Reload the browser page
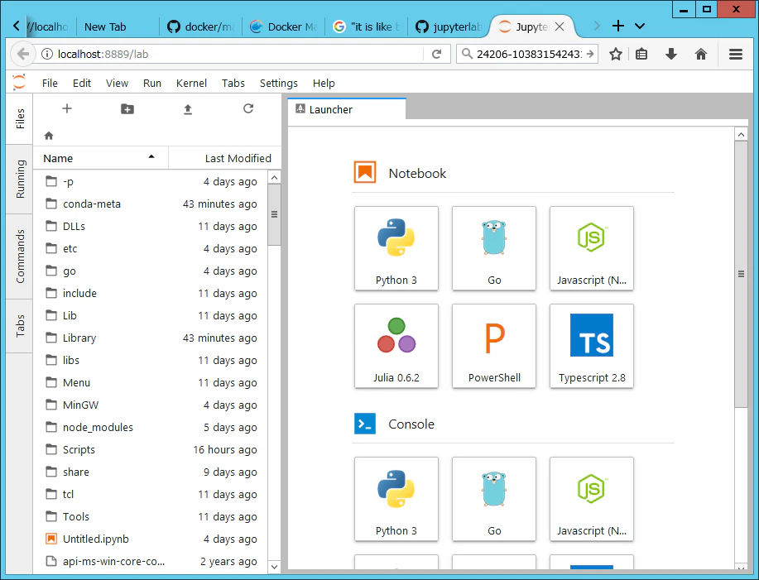Viewport: 759px width, 580px height. 437,54
